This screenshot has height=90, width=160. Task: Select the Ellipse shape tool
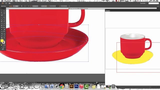pos(4,17)
